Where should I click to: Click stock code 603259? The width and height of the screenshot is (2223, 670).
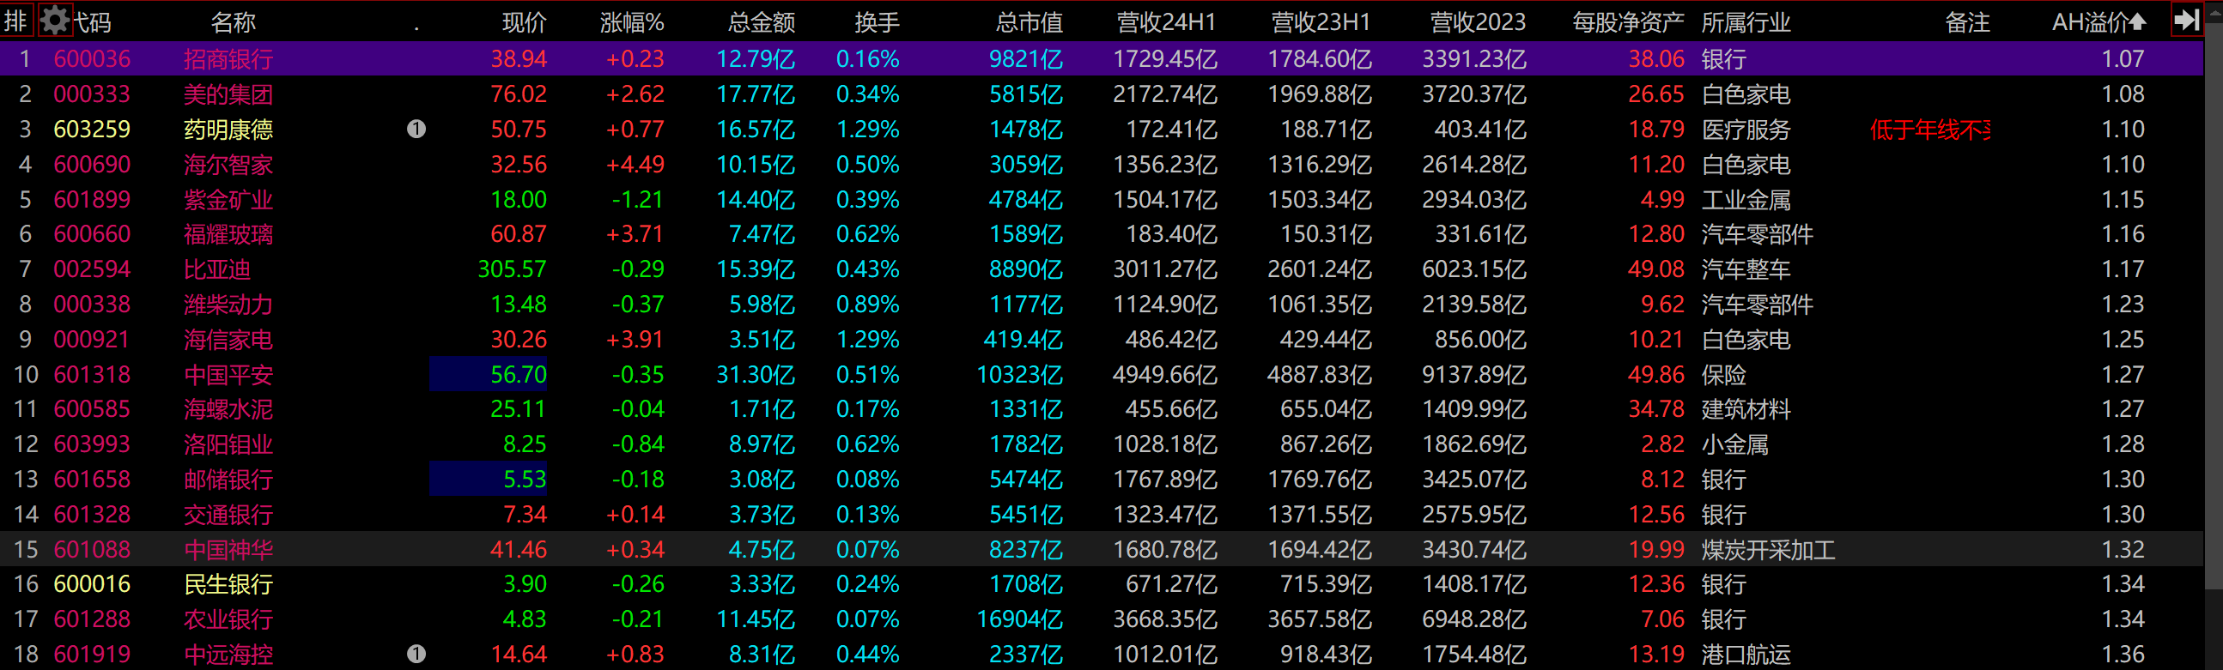pos(92,130)
